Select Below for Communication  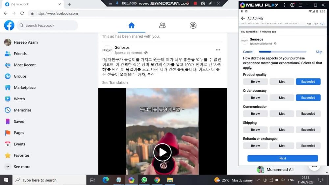[x=255, y=114]
